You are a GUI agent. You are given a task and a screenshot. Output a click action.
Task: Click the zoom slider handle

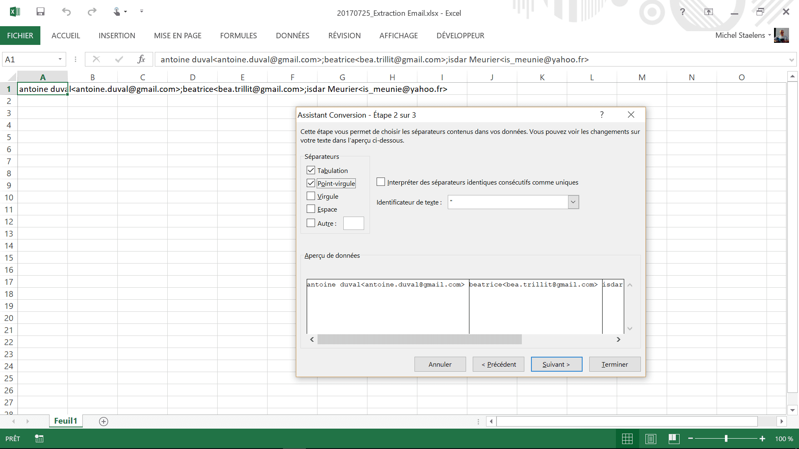coord(726,439)
